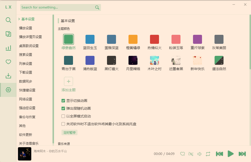This screenshot has height=162, width=251.
Task: Open the song list library icon
Action: 8,34
